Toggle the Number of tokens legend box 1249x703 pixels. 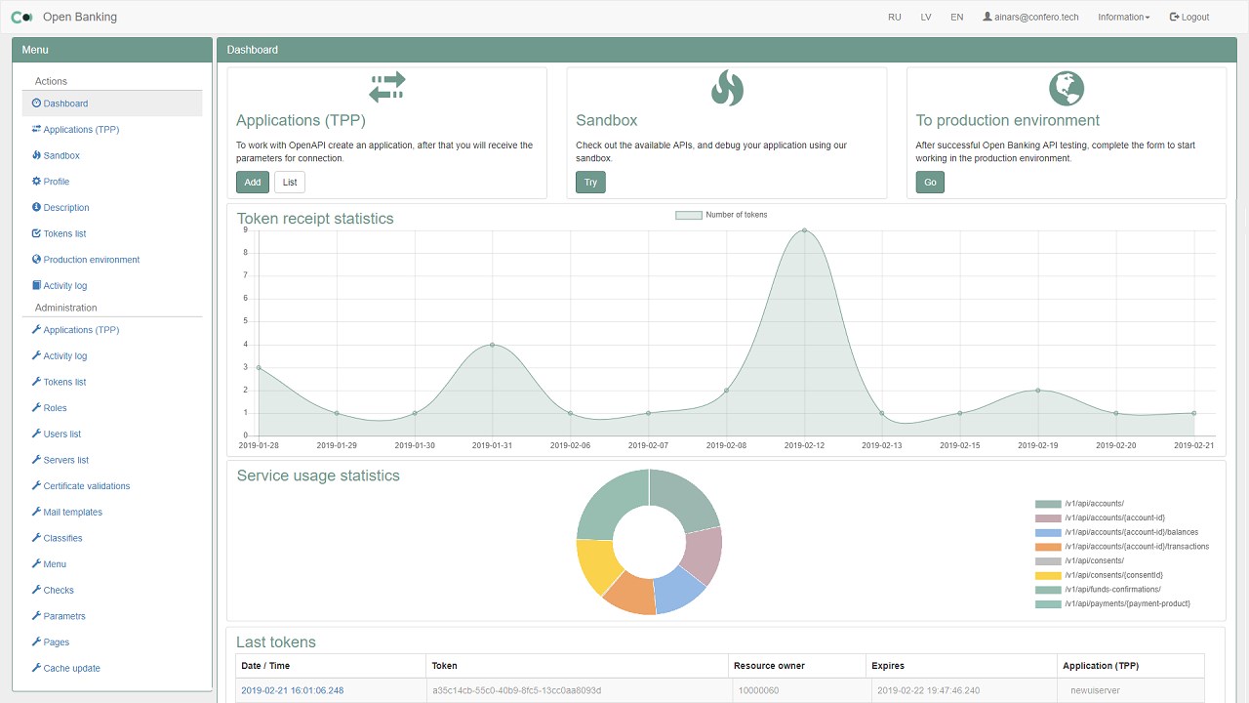688,215
